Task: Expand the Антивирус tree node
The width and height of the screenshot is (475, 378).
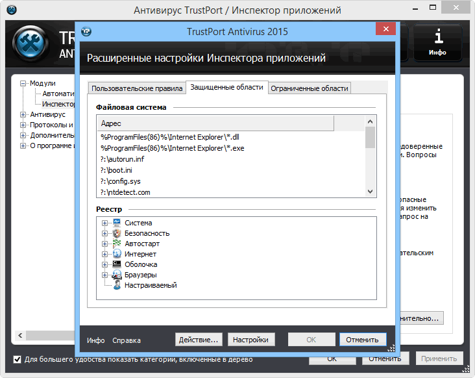Action: (x=23, y=114)
